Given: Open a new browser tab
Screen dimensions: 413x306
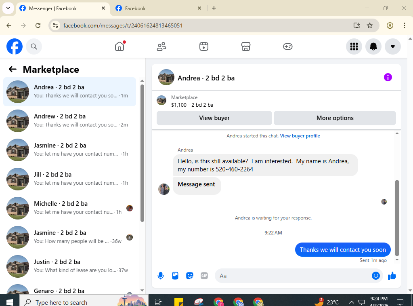Looking at the screenshot, I should pos(214,8).
